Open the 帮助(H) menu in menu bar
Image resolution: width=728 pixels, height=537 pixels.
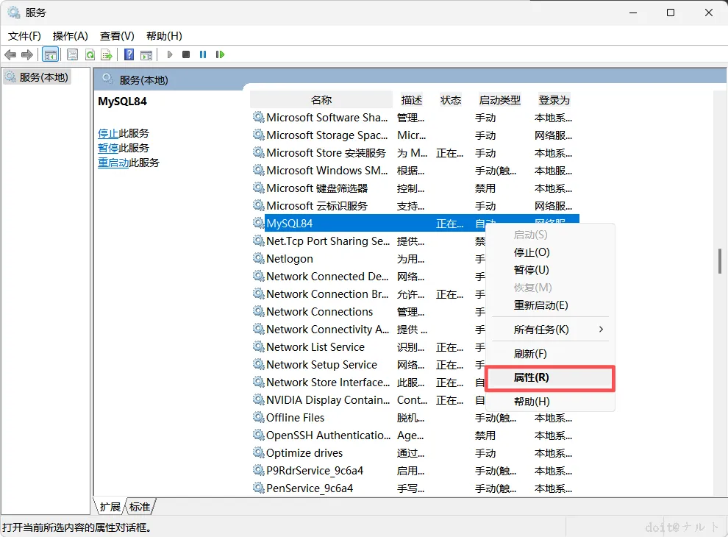tap(164, 36)
